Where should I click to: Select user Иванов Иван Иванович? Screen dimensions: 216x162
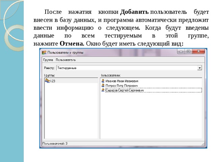click(x=122, y=81)
